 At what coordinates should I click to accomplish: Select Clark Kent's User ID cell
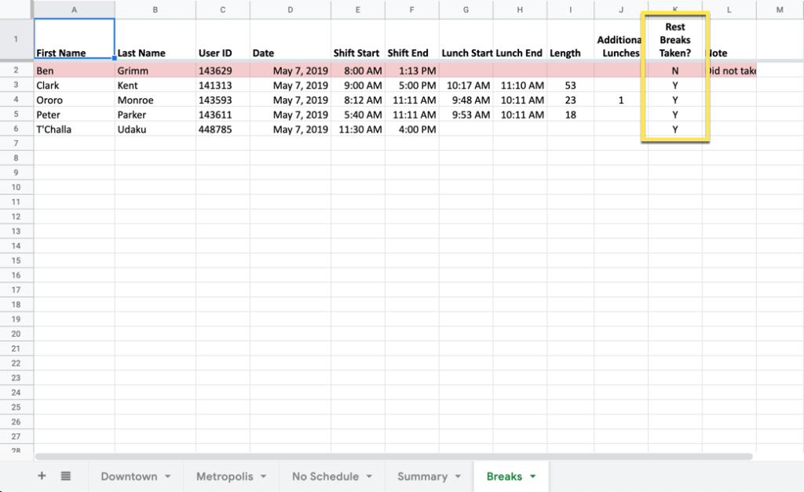click(222, 85)
